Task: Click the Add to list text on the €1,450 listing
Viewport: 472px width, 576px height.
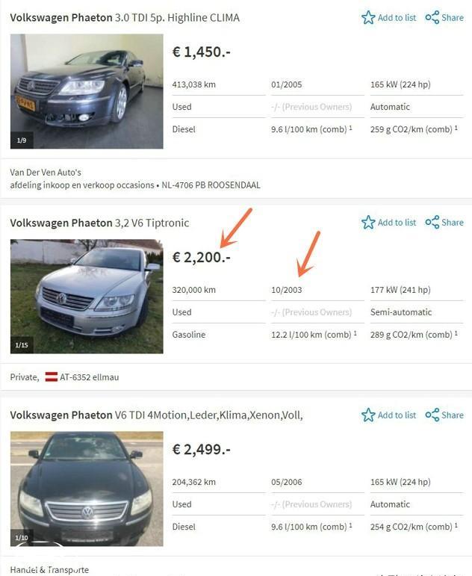Action: pos(397,18)
